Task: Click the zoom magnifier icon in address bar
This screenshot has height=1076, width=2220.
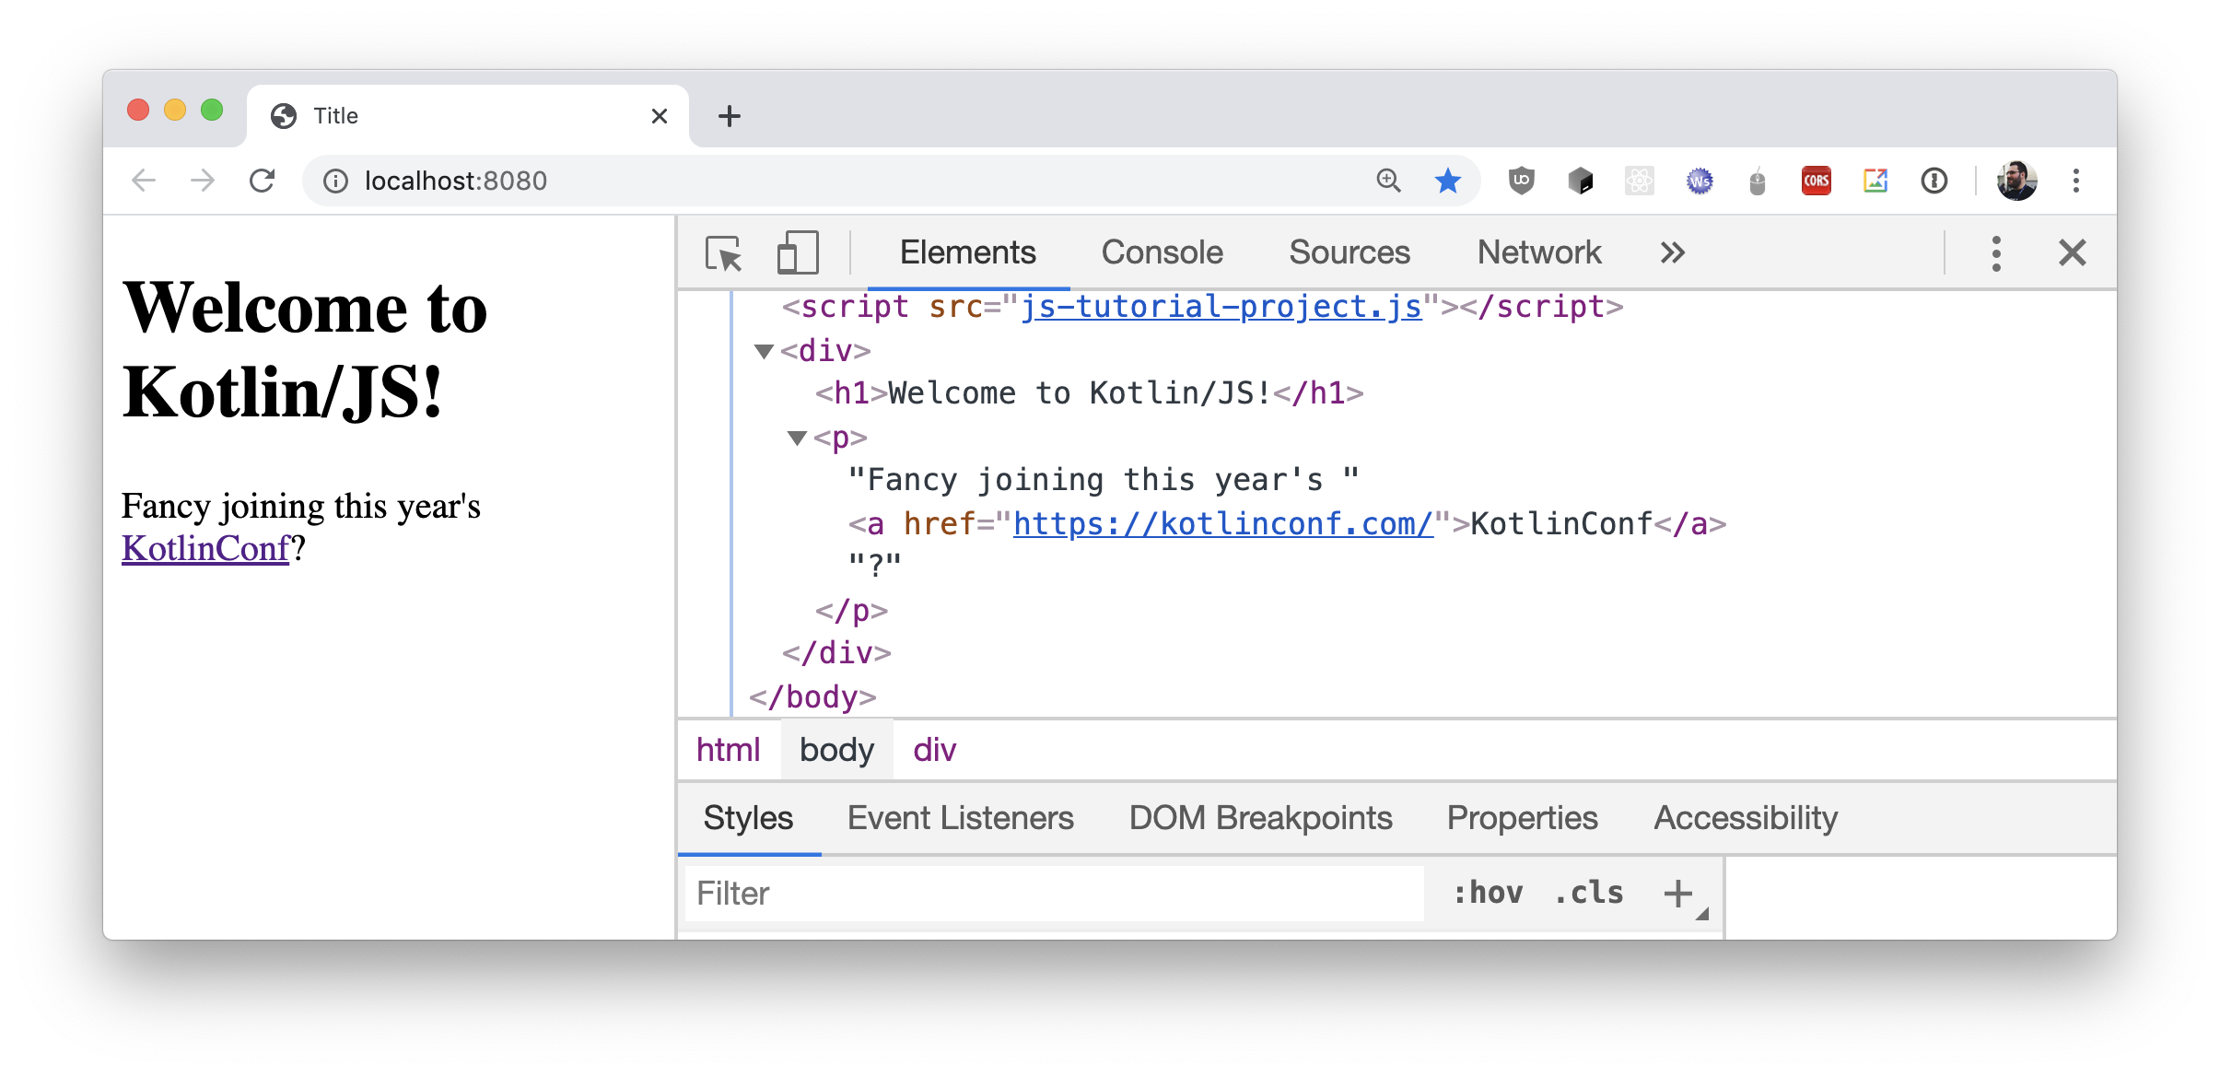Action: click(1388, 181)
